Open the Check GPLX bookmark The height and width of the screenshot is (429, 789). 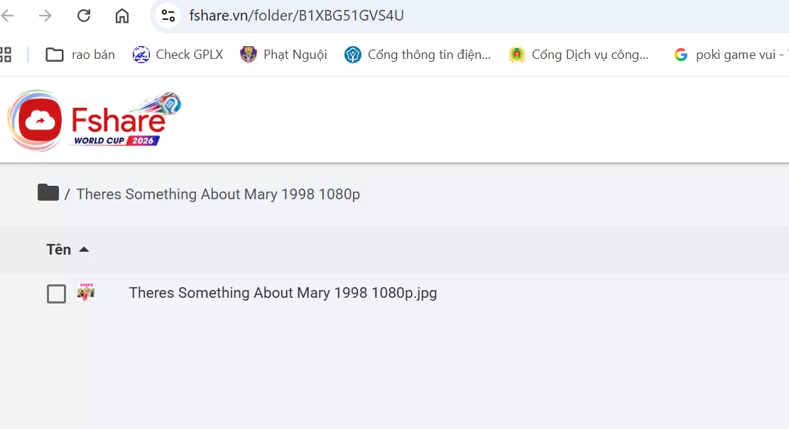(178, 55)
